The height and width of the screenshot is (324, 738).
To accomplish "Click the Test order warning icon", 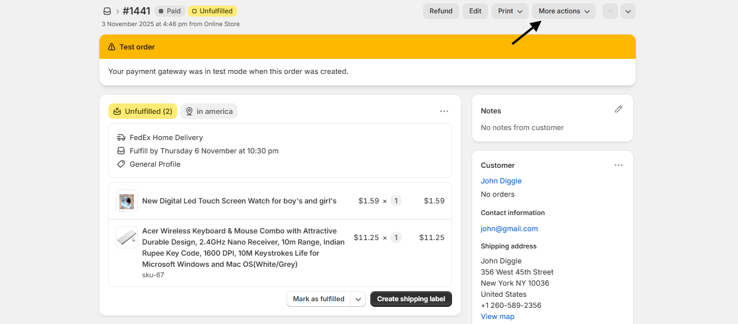I will tap(112, 47).
